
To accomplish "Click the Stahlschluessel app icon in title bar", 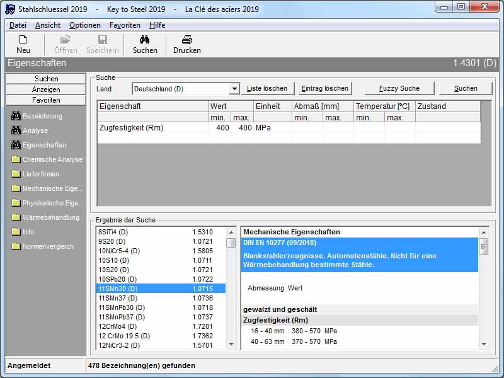I will [10, 9].
